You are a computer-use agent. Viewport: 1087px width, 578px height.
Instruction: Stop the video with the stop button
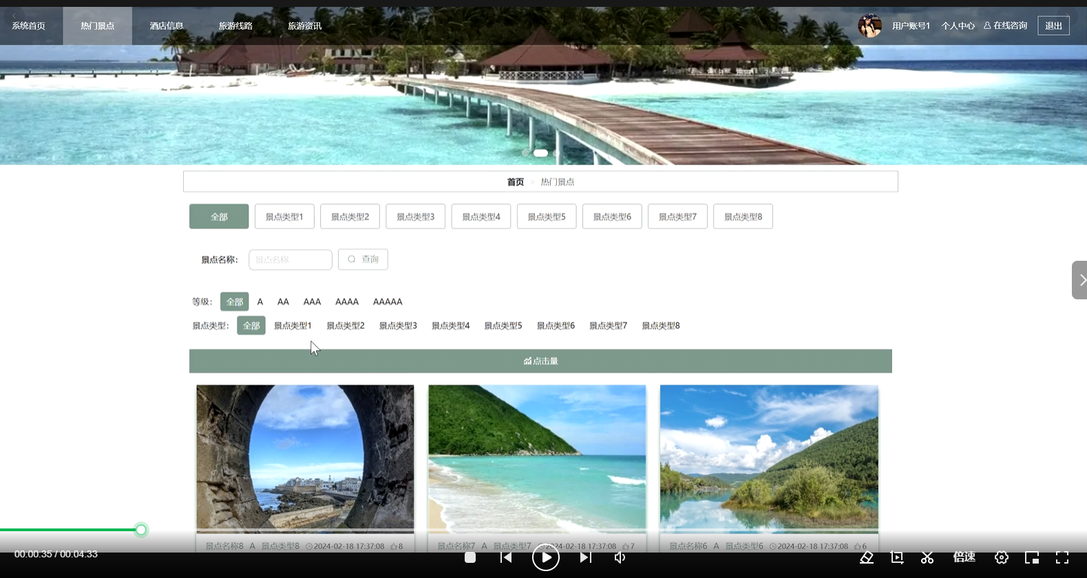pos(470,557)
